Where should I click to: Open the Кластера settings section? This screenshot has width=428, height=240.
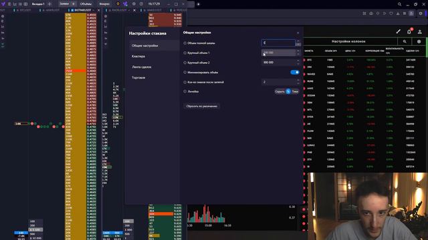(x=138, y=56)
